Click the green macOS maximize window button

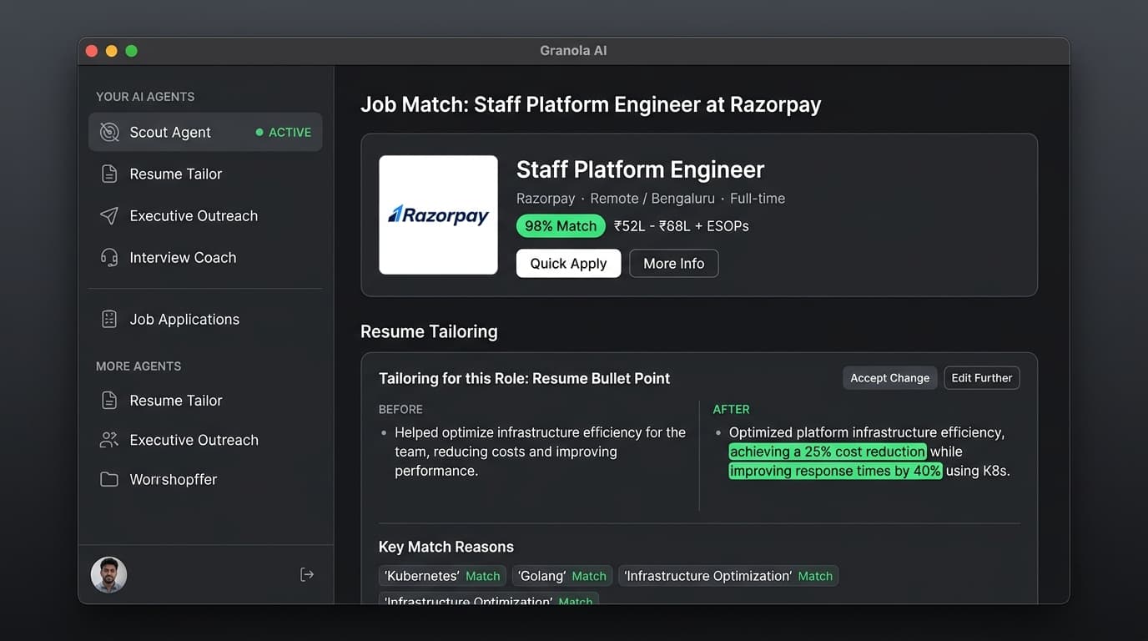tap(131, 51)
